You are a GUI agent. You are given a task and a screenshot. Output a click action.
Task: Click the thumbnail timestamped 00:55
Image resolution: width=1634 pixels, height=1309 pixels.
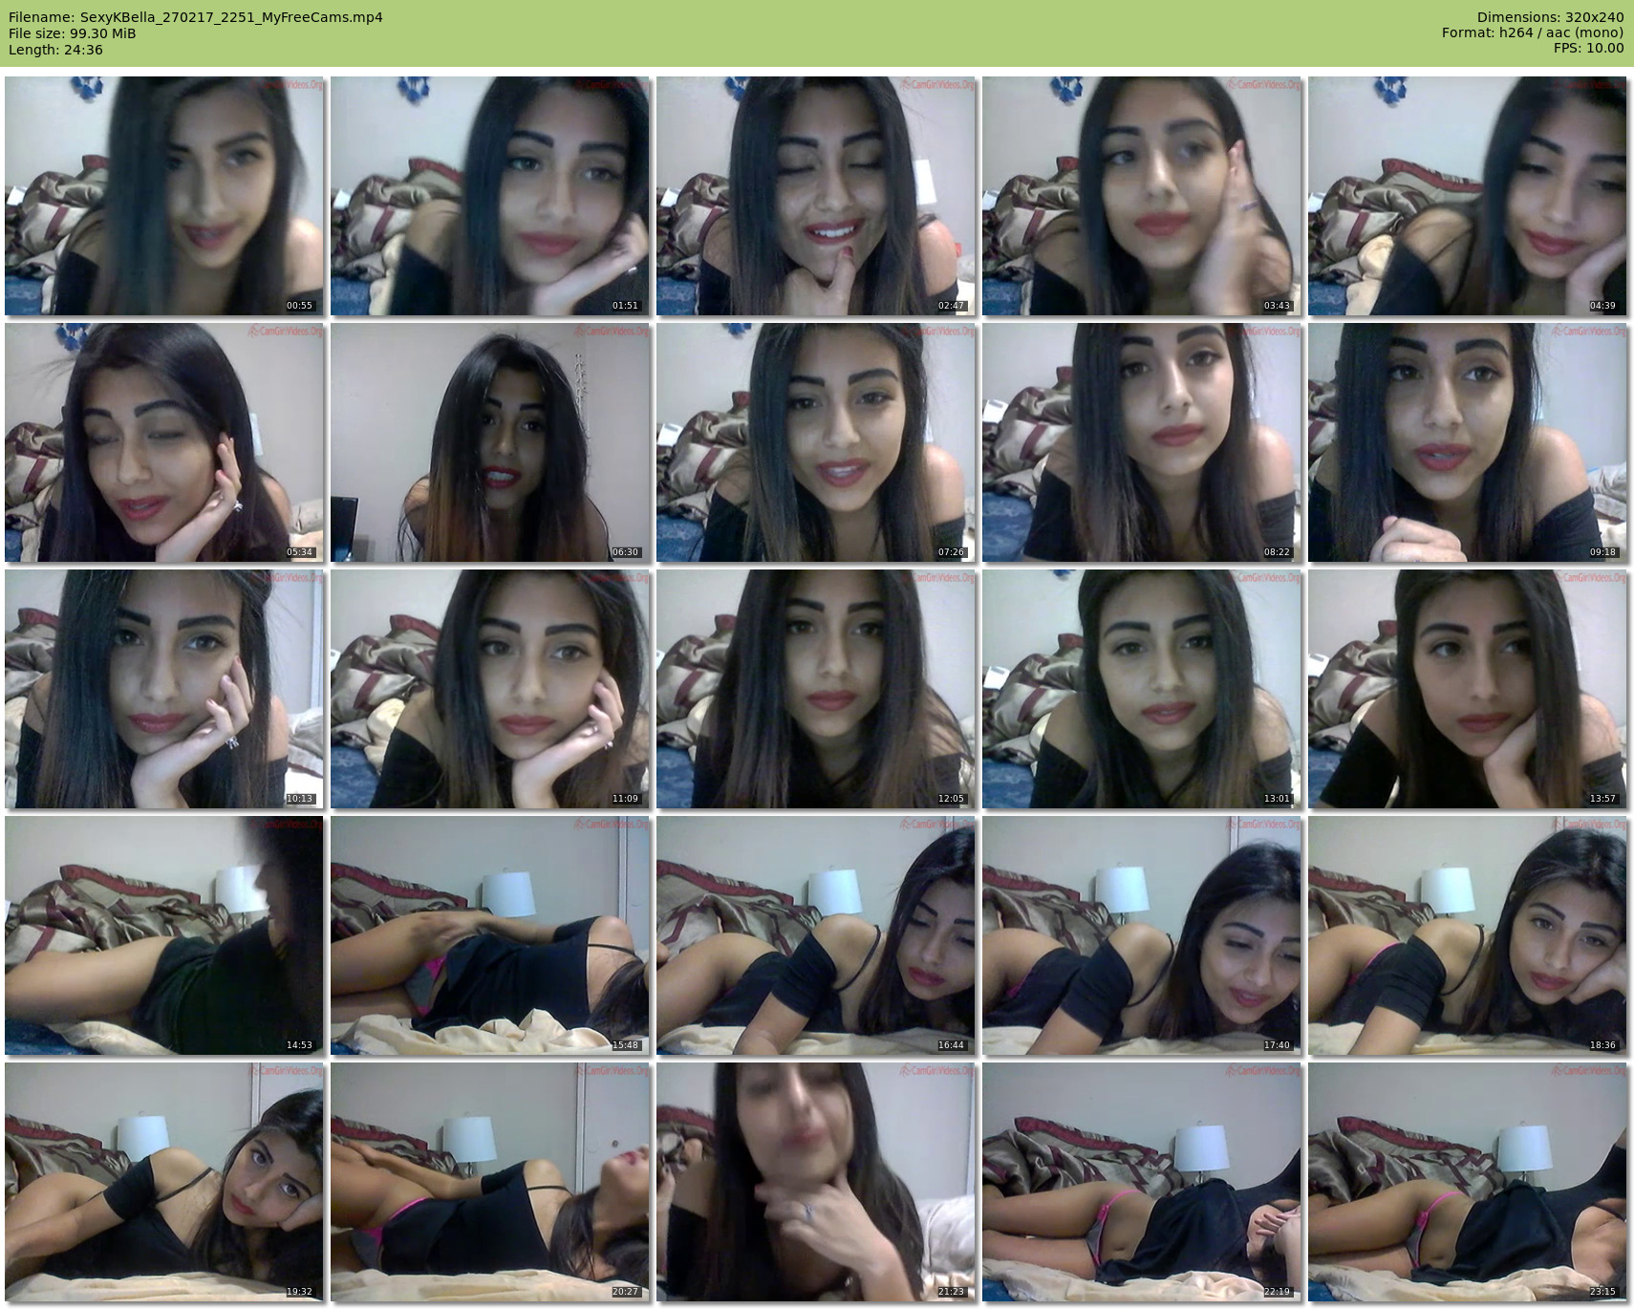(x=164, y=196)
